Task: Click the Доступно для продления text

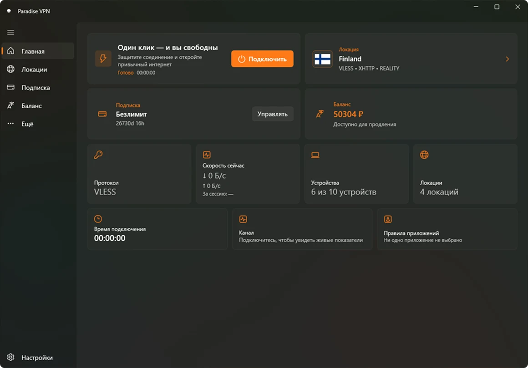Action: coord(365,125)
